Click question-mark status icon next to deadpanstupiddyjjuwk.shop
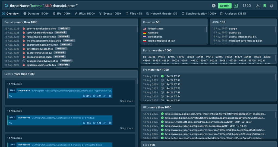Viewport: 278px width, 147px height. tap(24, 61)
